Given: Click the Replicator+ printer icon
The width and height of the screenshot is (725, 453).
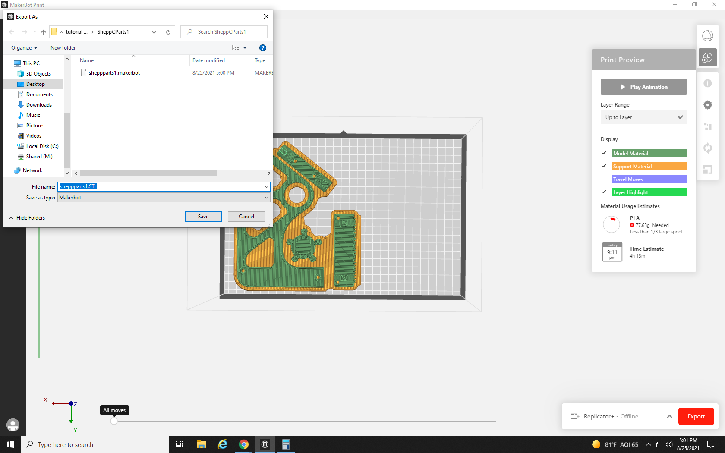Looking at the screenshot, I should coord(575,416).
